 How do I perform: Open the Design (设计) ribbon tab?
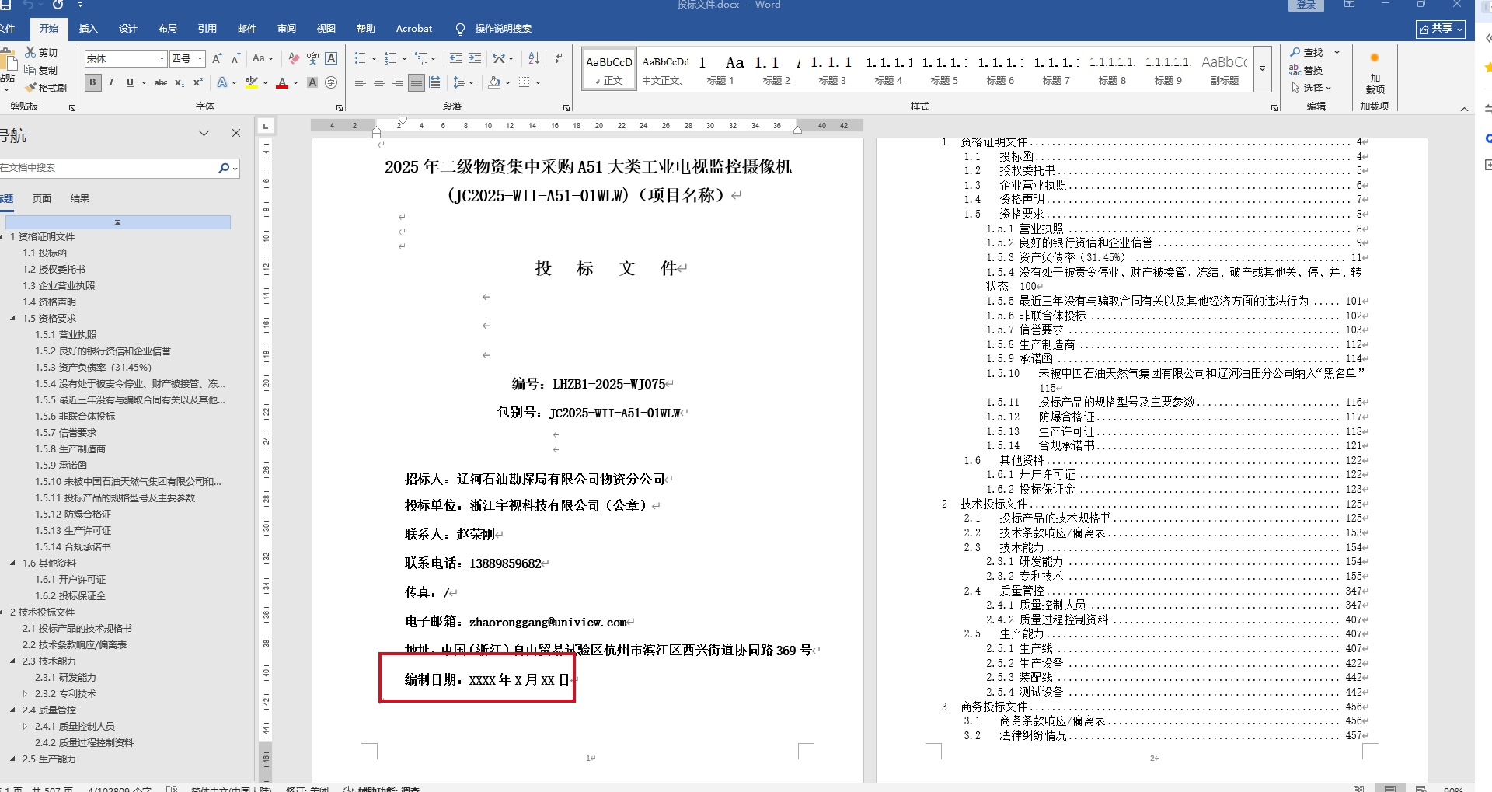click(128, 29)
